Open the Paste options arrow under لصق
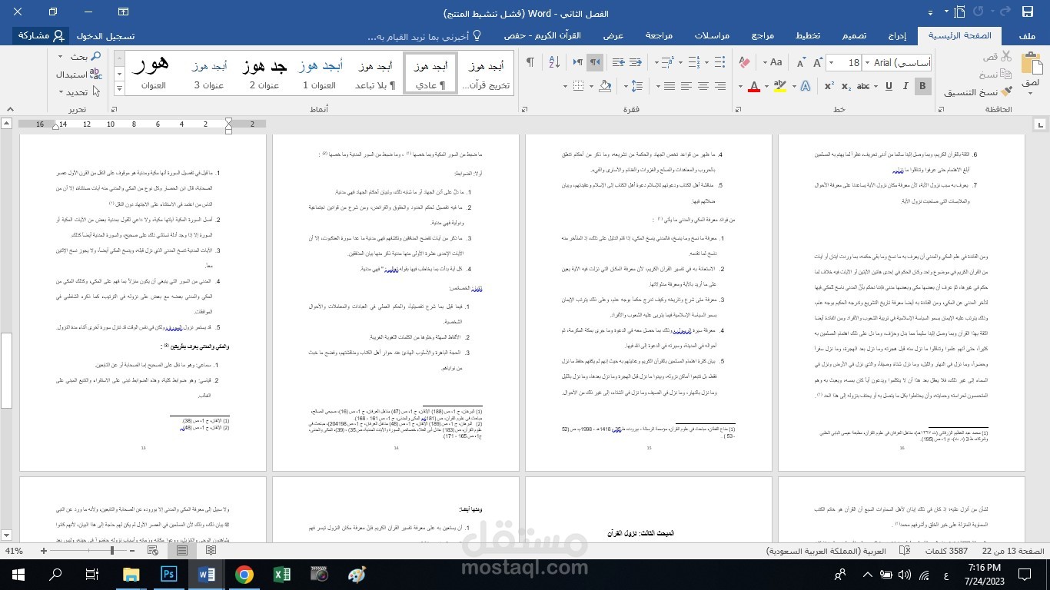Image resolution: width=1050 pixels, height=590 pixels. click(x=1030, y=93)
